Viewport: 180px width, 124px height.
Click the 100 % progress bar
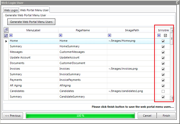click(x=80, y=116)
